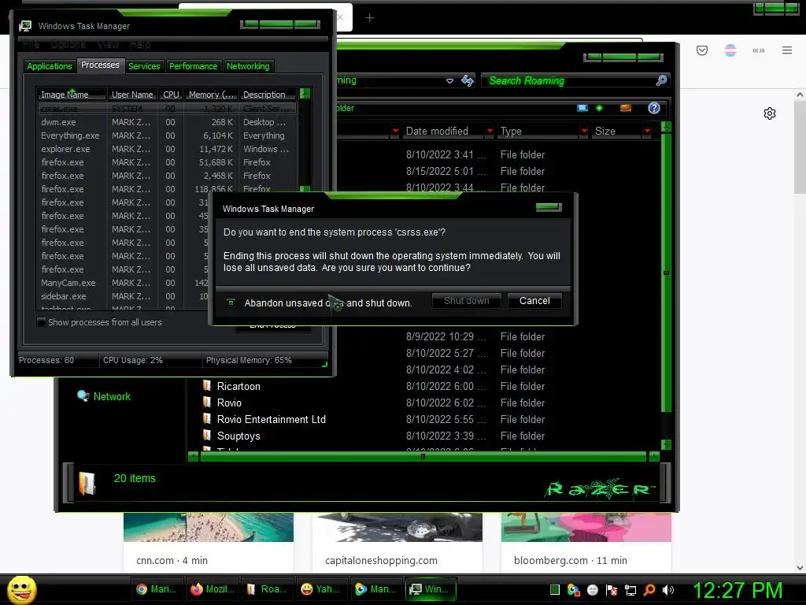Screen dimensions: 806x605
Task: Click the clock showing 12:27 PM
Action: 738,590
